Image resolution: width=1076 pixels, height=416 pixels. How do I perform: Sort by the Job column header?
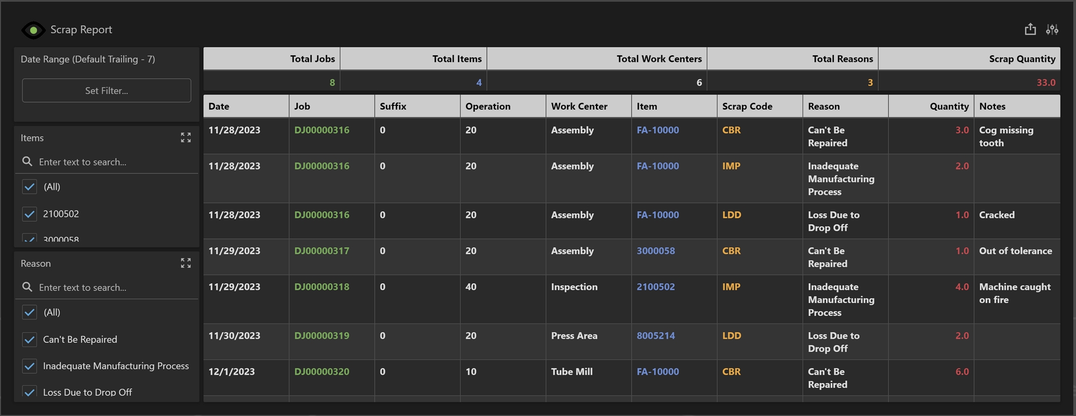(x=331, y=106)
